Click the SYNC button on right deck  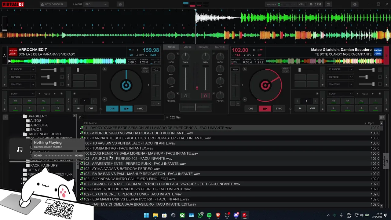[x=279, y=108]
